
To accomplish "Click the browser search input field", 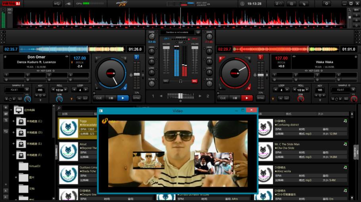I will pyautogui.click(x=99, y=108).
